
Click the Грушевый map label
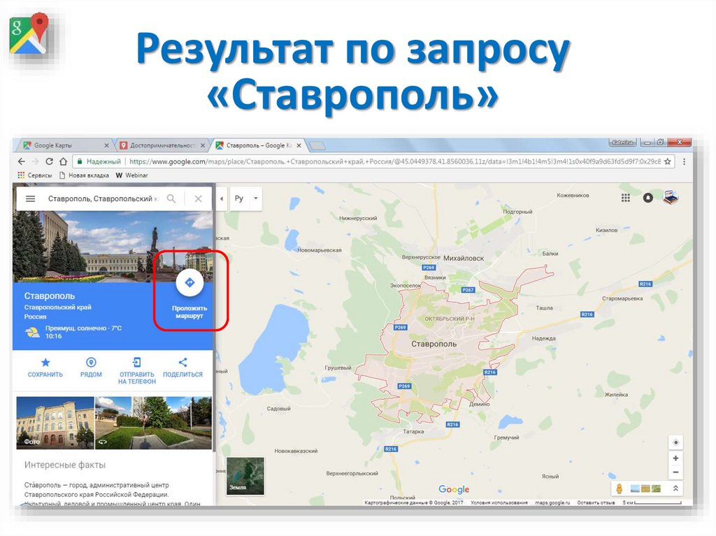338,368
